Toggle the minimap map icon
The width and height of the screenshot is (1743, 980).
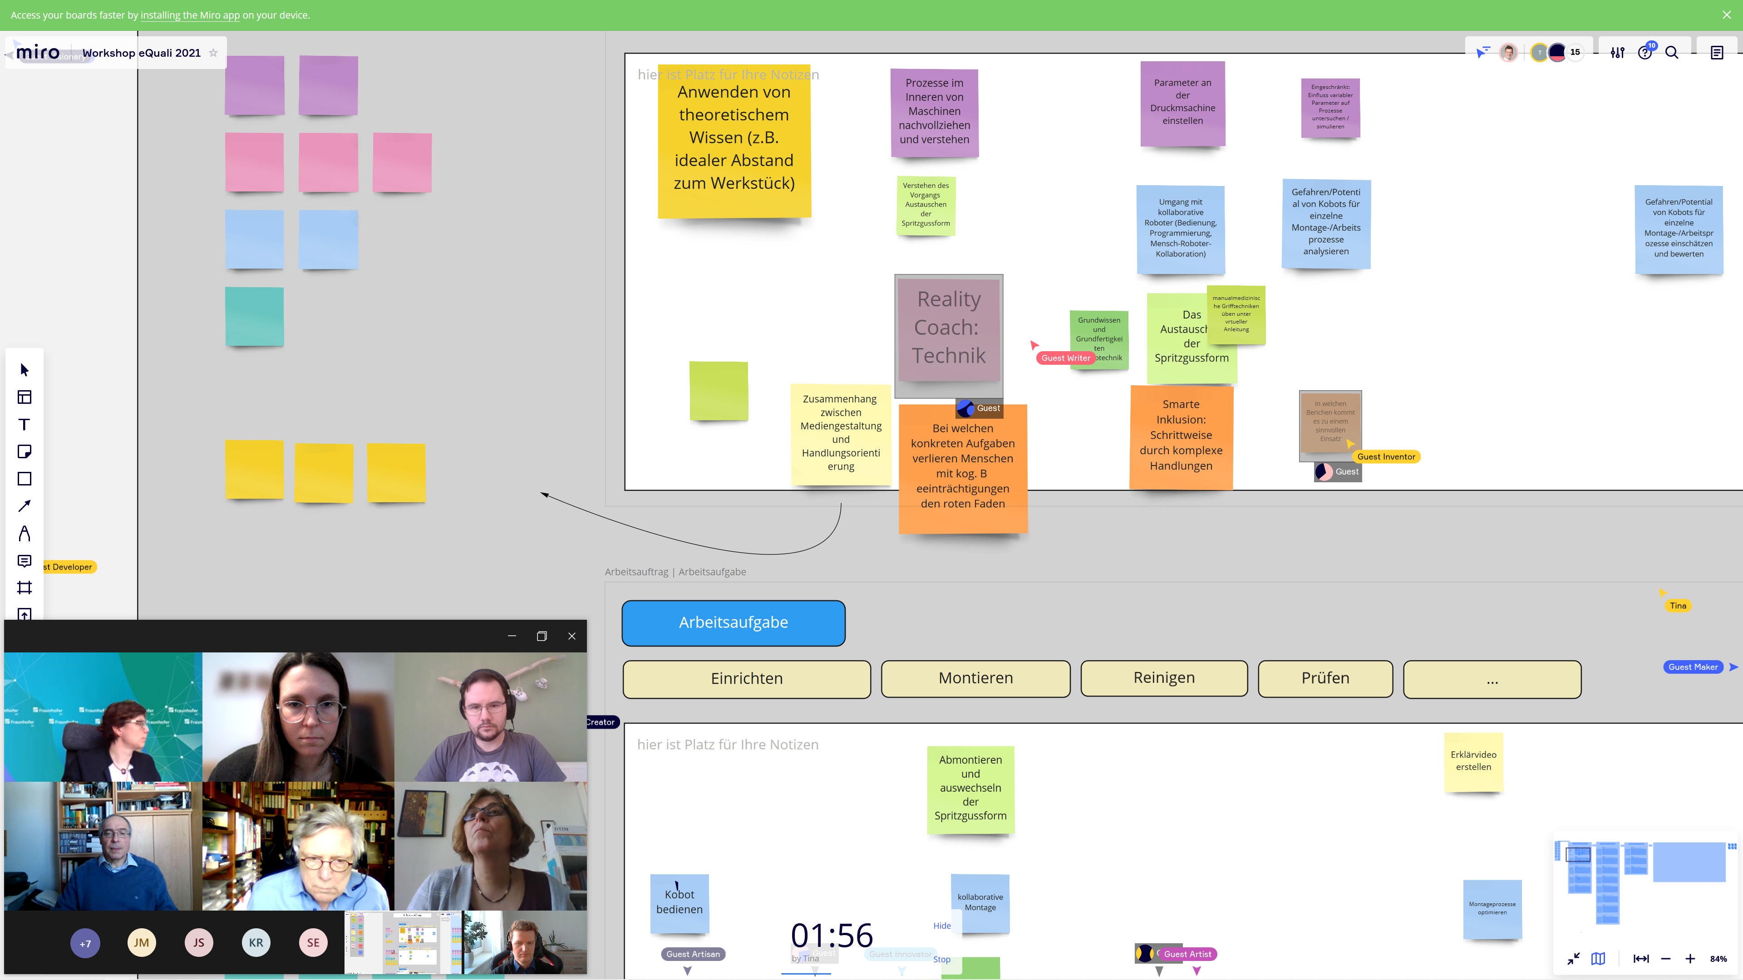click(1598, 958)
